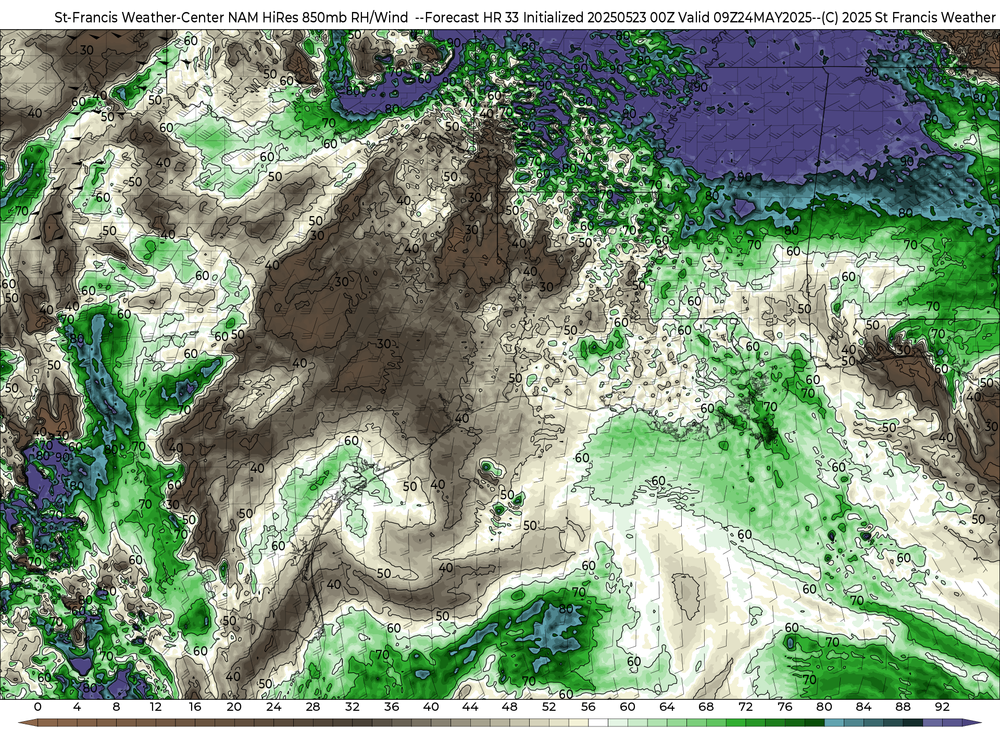Click the brown swatch under colorbar label 0
This screenshot has width=1000, height=729.
(x=47, y=723)
